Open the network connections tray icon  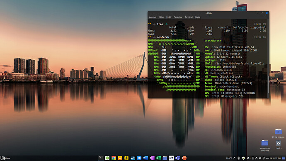[257, 158]
